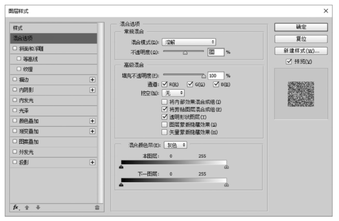Enable the 光泽 checkbox

point(15,110)
